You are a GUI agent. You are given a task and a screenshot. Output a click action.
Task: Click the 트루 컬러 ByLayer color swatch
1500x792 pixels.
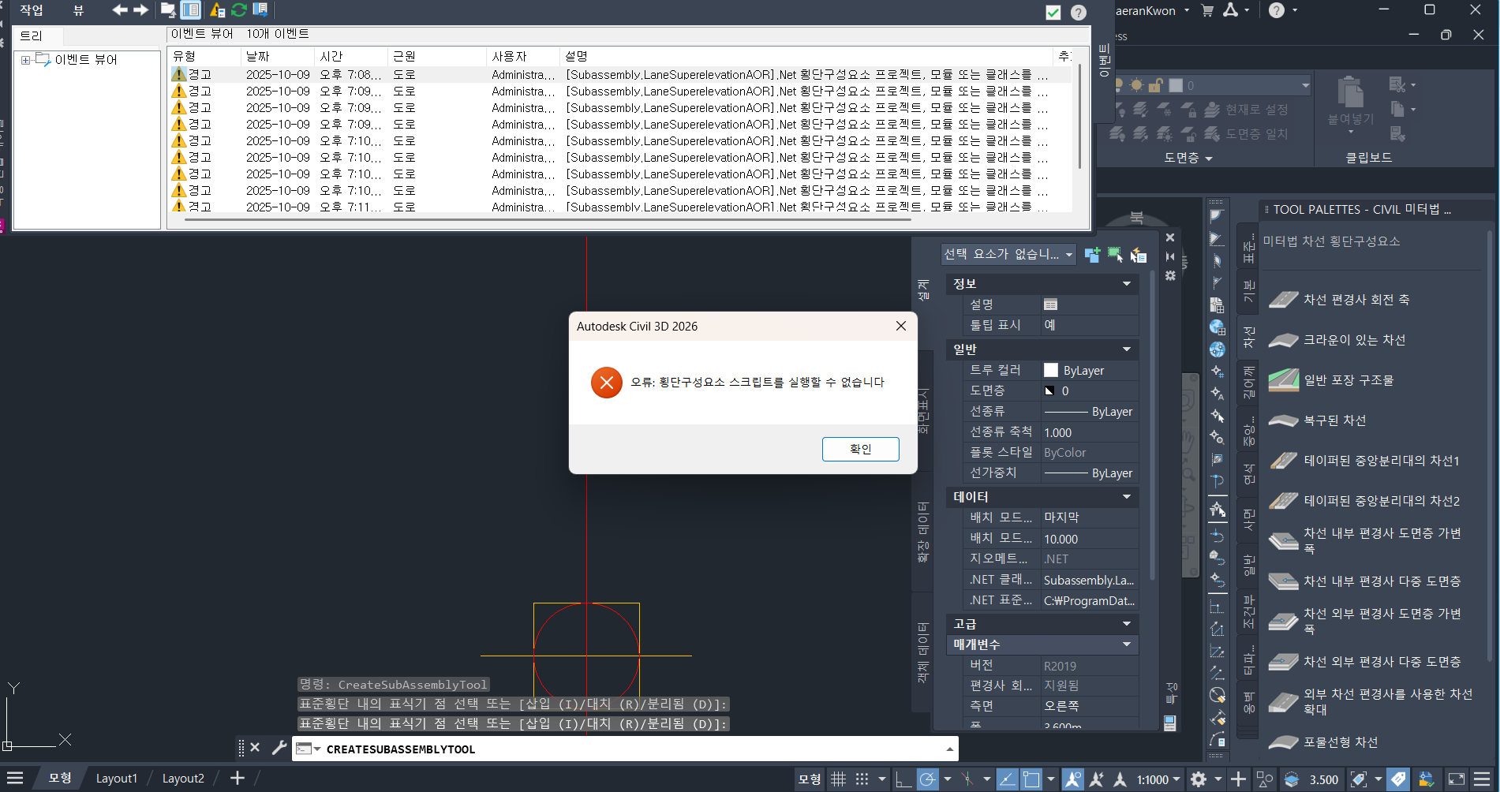coord(1050,370)
